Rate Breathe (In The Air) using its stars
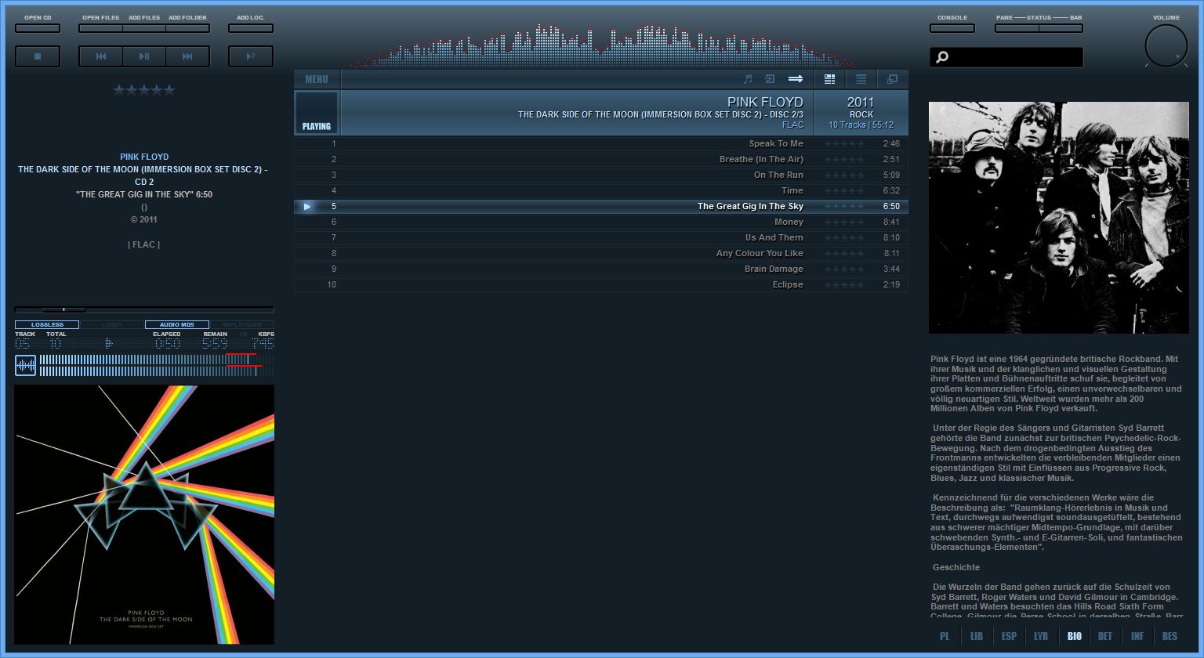The image size is (1204, 658). pyautogui.click(x=844, y=159)
